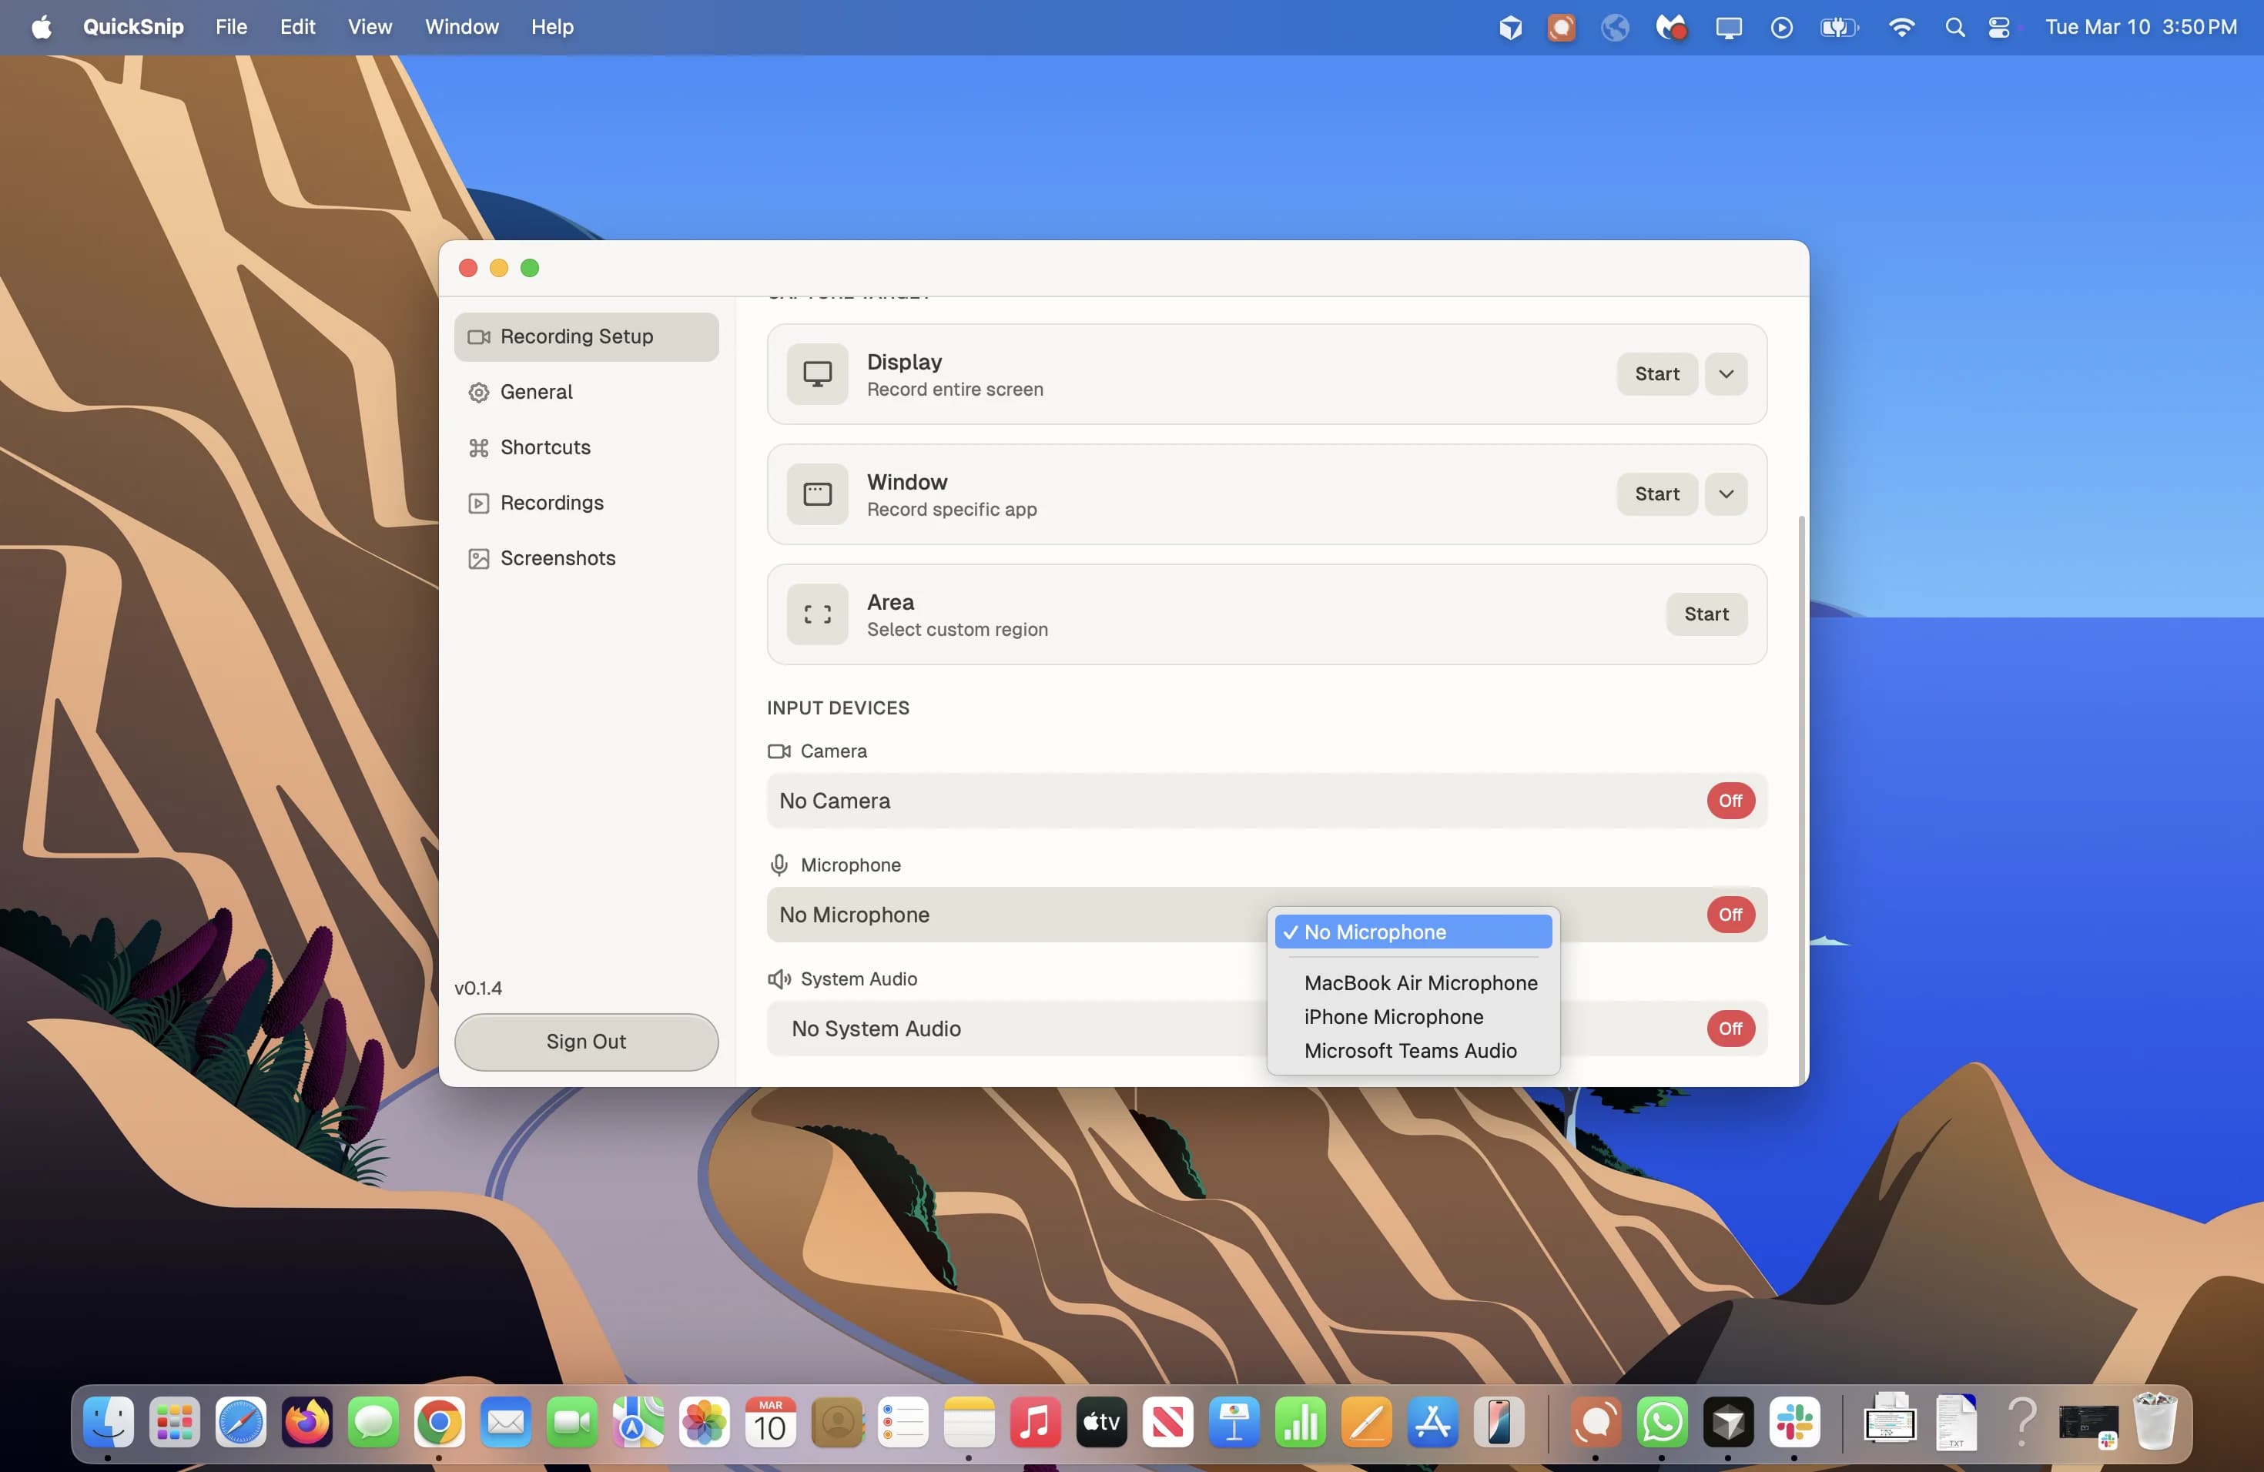Select iPhone Microphone option
2264x1472 pixels.
(x=1394, y=1016)
